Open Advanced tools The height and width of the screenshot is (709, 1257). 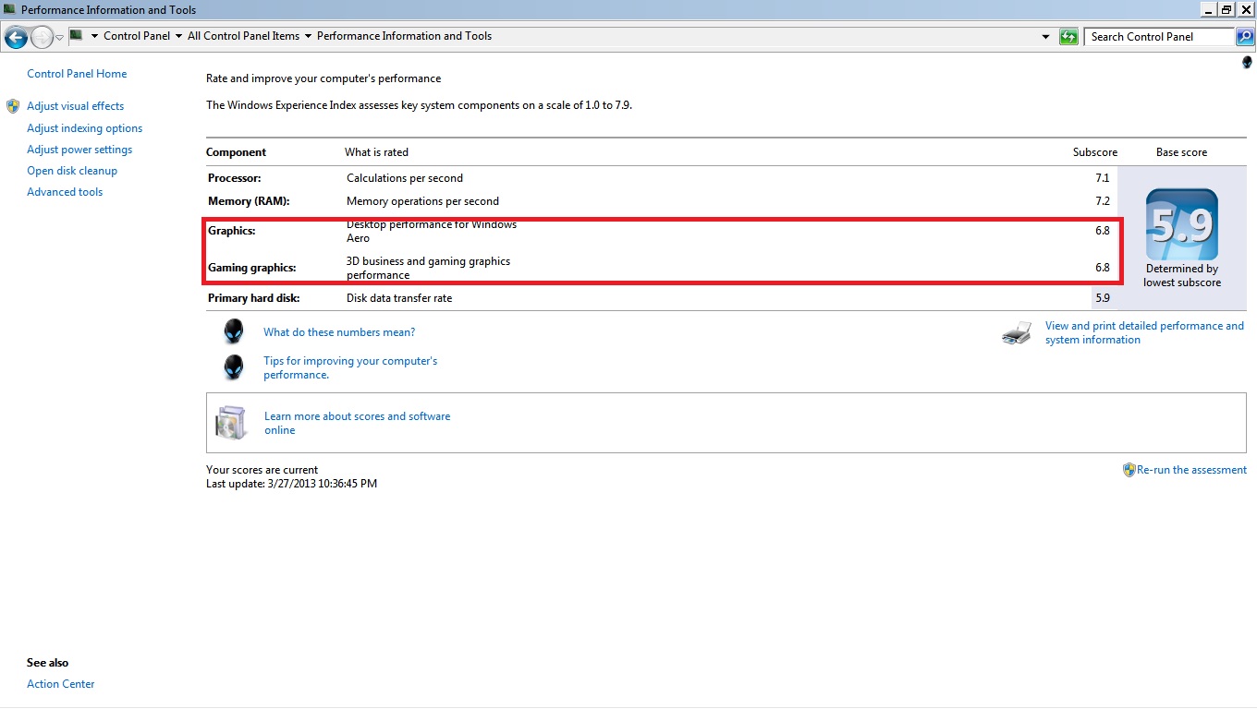(65, 192)
